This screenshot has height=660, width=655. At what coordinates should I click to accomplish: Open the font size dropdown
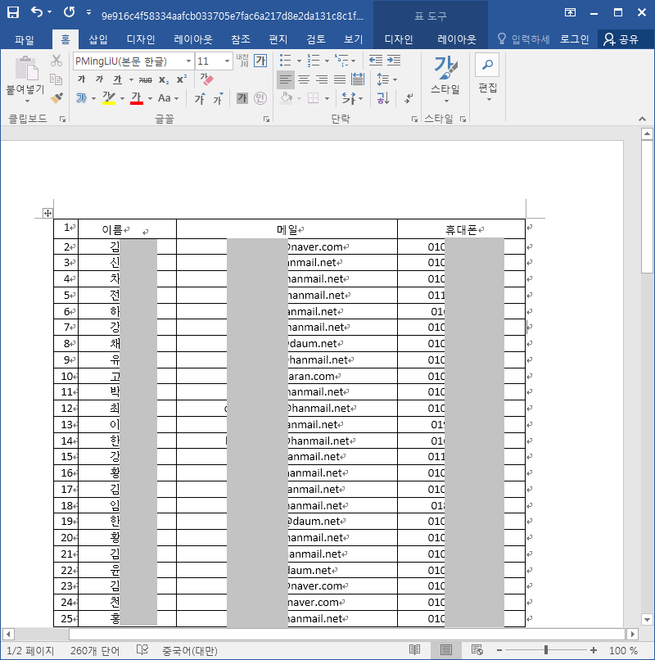click(x=228, y=61)
